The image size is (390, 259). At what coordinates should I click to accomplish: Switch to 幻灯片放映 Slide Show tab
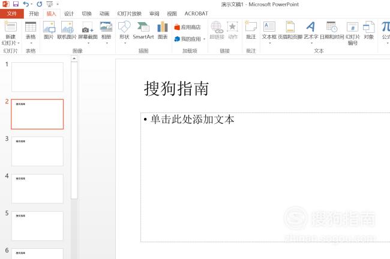pyautogui.click(x=130, y=14)
